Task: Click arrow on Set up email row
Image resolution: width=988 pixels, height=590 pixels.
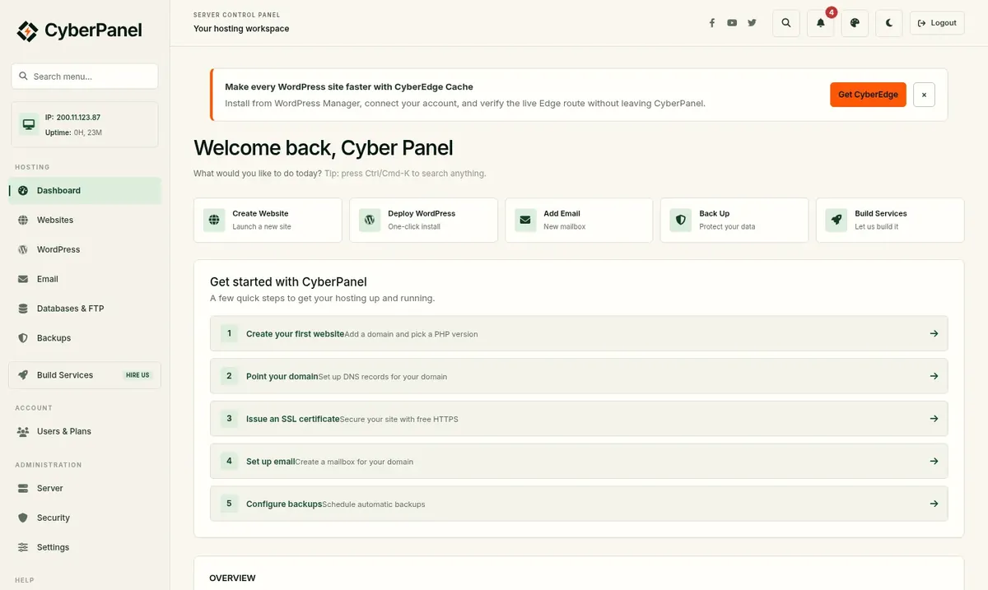Action: pos(934,461)
